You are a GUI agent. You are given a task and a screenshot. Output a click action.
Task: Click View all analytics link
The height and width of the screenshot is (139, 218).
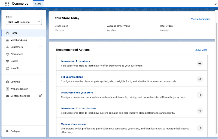[x=201, y=19]
